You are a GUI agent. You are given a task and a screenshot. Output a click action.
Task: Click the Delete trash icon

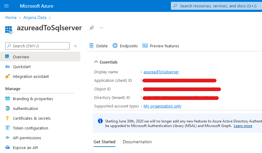[x=91, y=46]
